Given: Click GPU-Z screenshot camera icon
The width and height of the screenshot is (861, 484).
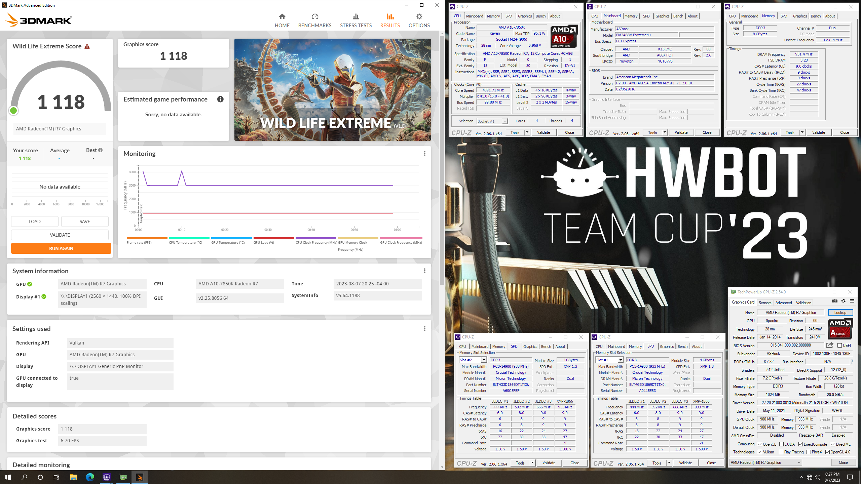Looking at the screenshot, I should click(x=834, y=301).
